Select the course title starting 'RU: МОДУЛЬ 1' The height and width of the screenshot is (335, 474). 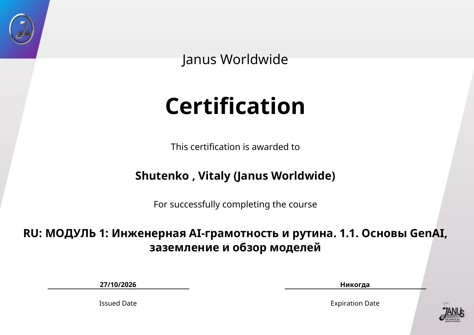(235, 240)
